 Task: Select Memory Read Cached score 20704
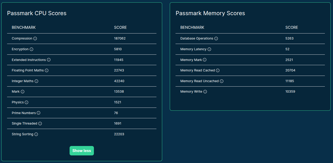click(290, 70)
